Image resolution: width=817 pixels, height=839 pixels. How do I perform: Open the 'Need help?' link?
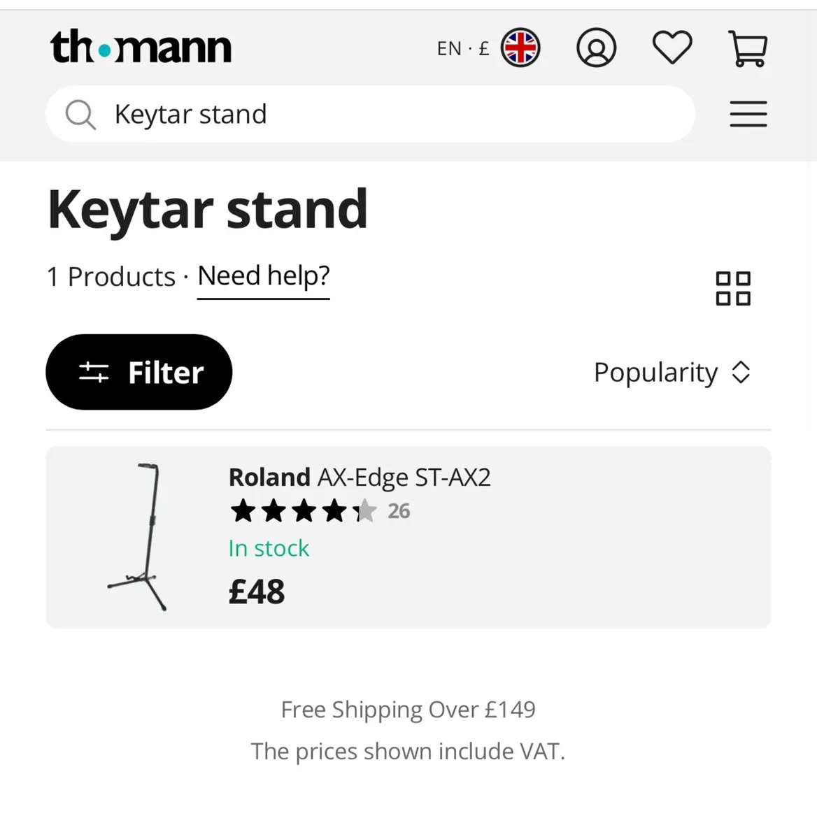pyautogui.click(x=263, y=276)
